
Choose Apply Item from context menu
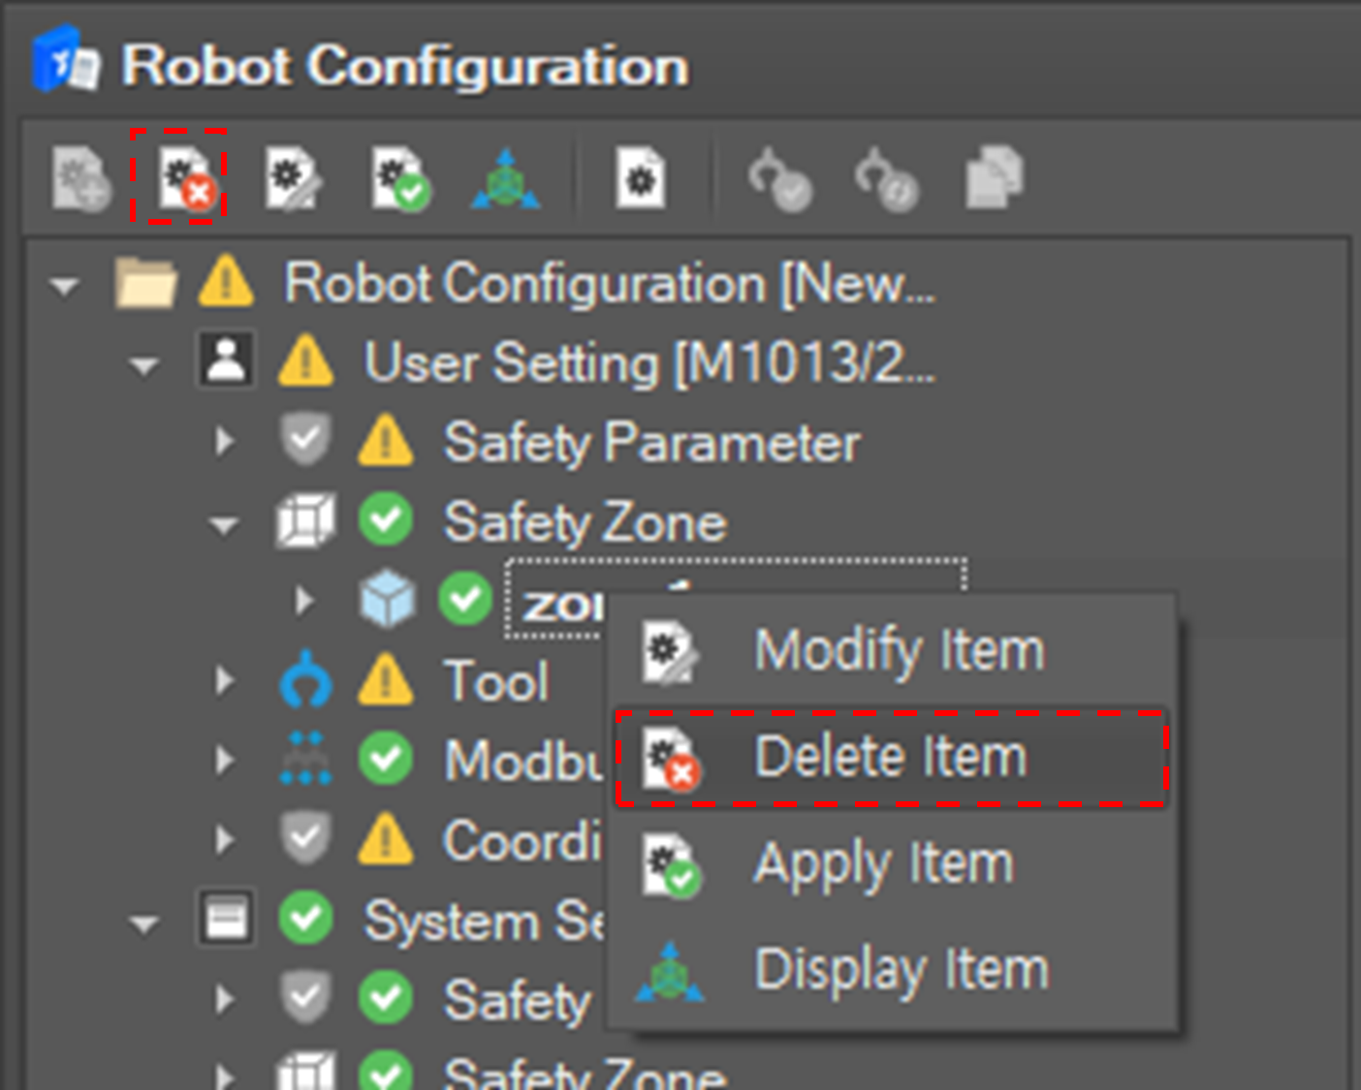(x=883, y=863)
